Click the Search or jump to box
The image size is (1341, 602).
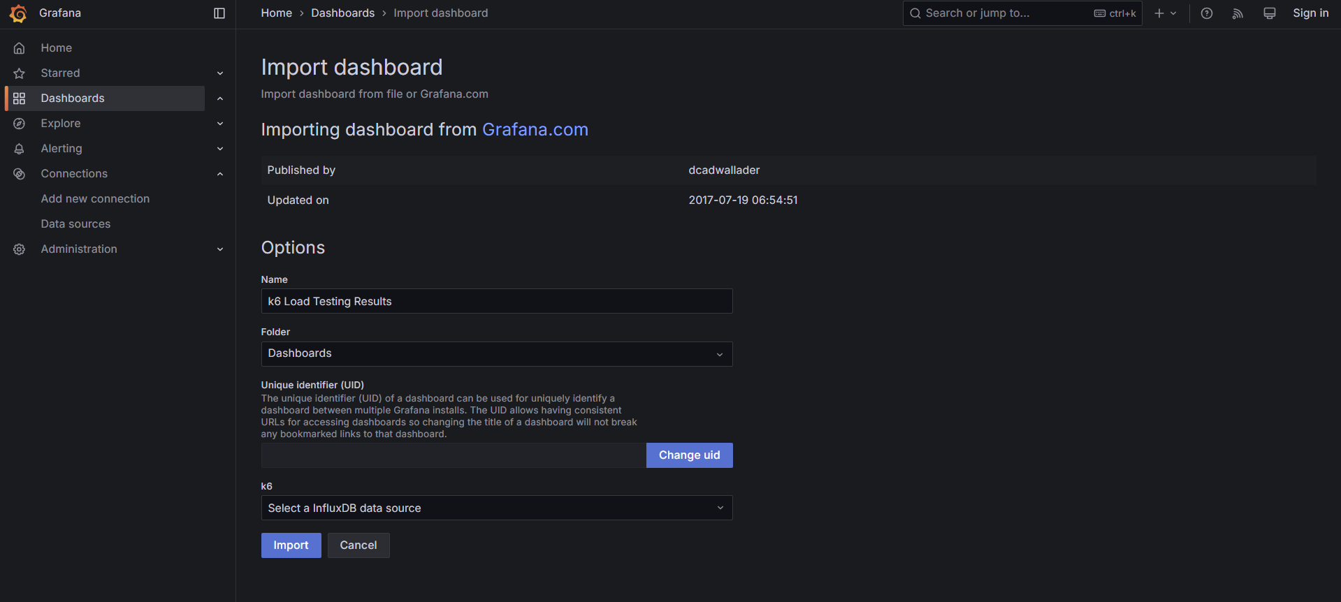[x=1022, y=13]
